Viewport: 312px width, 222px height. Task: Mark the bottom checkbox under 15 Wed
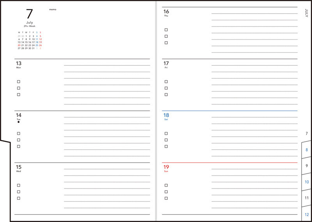[18, 198]
